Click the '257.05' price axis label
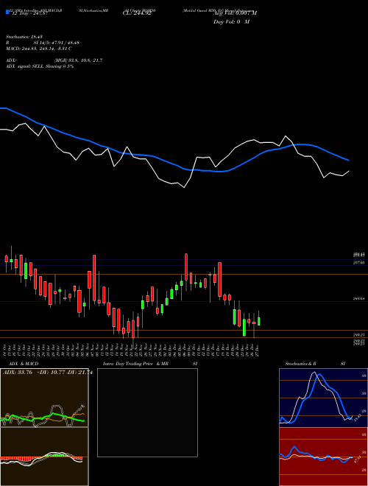The height and width of the screenshot is (486, 368). point(359,263)
